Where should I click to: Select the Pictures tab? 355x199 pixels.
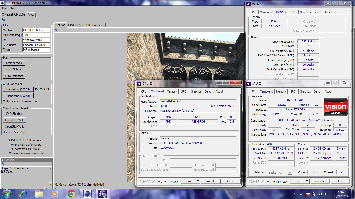(60, 25)
